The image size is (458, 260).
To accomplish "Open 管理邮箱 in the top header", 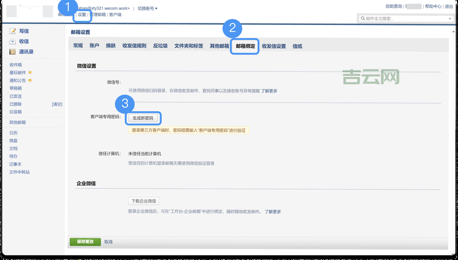I will pos(98,15).
